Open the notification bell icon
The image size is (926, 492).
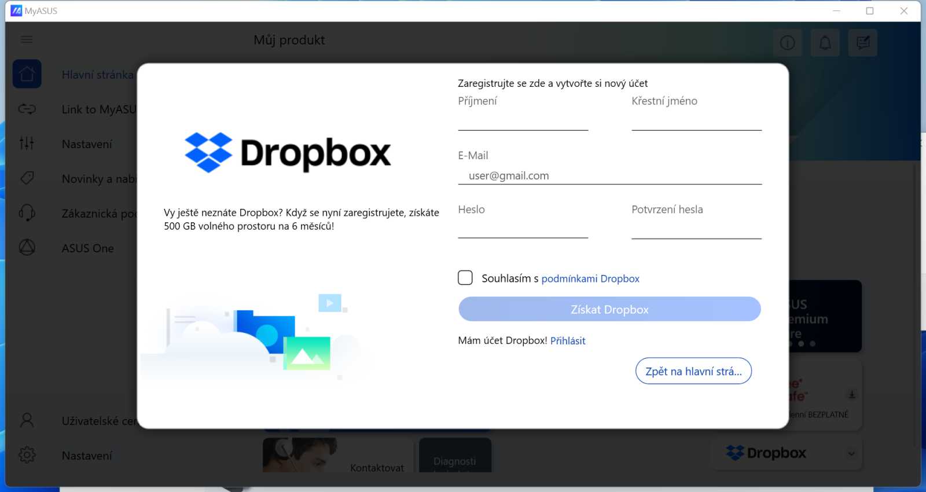tap(825, 43)
